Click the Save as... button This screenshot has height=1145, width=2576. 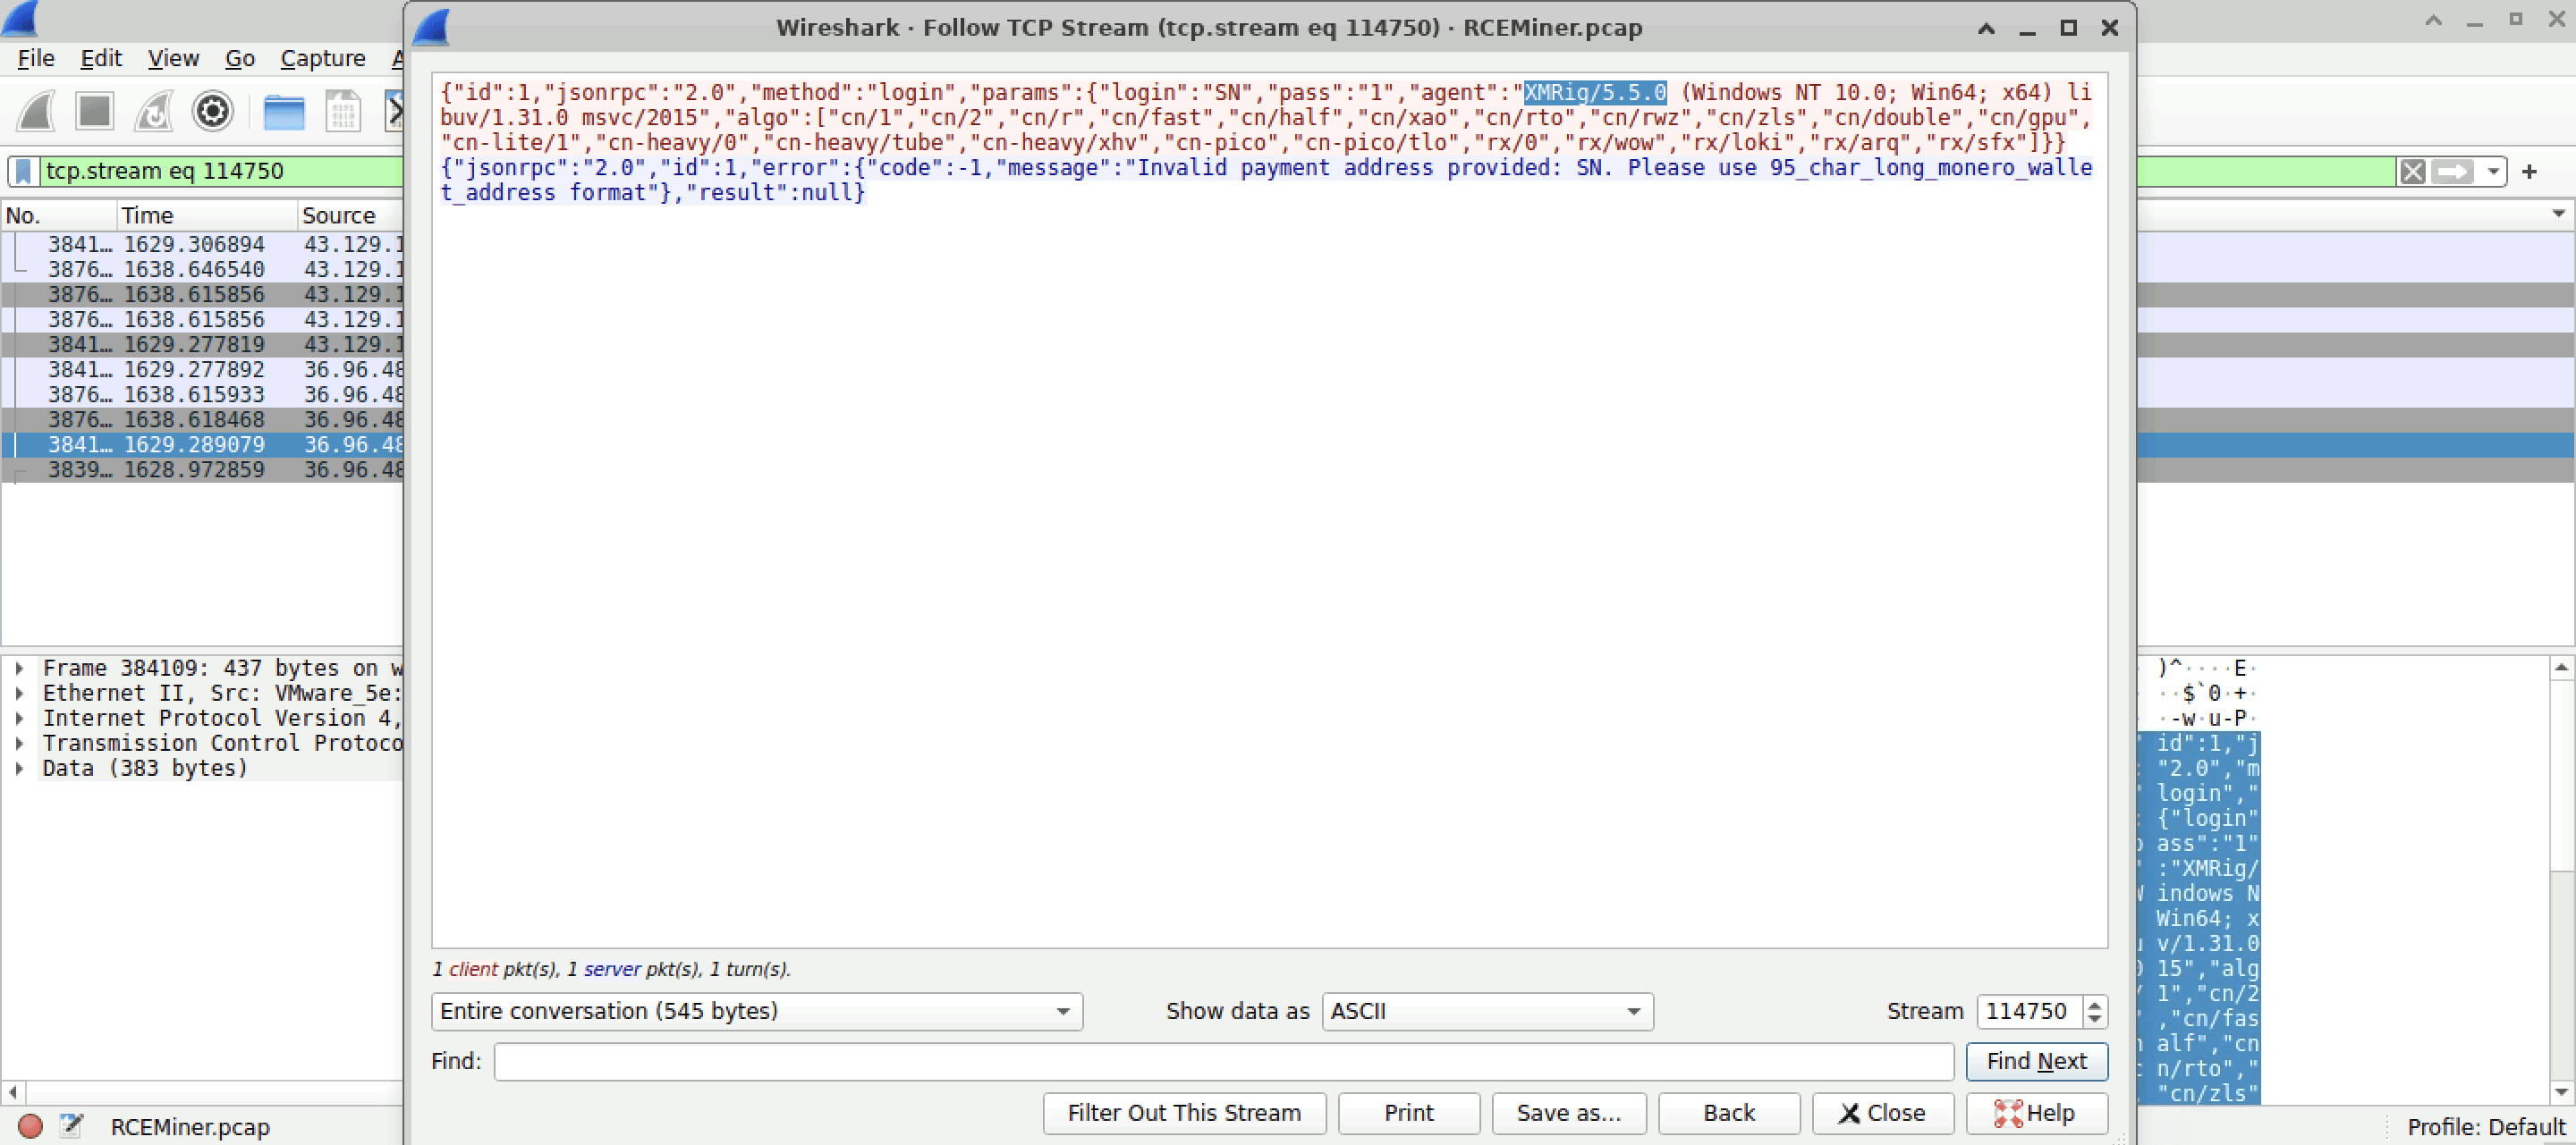1568,1113
